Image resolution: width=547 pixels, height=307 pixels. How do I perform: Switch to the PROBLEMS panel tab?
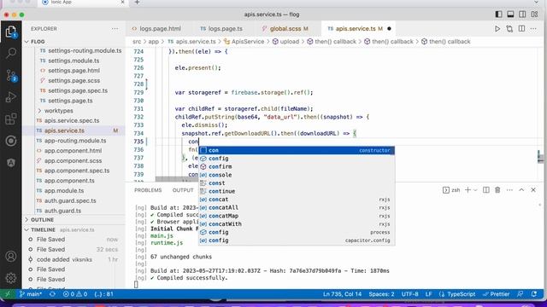click(x=148, y=190)
